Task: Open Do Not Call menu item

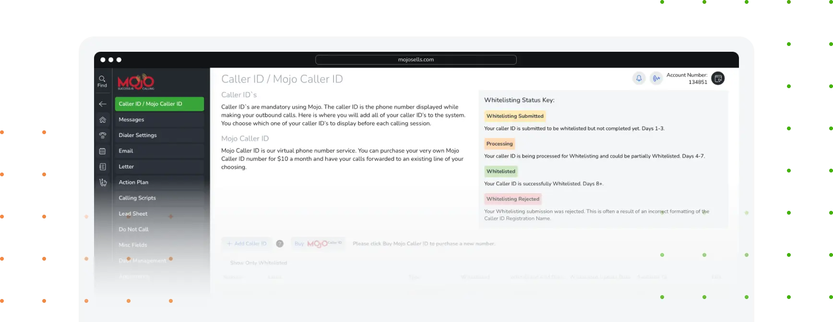Action: point(159,230)
